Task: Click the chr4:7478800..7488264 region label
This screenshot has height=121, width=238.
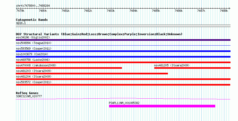Action: (33, 6)
